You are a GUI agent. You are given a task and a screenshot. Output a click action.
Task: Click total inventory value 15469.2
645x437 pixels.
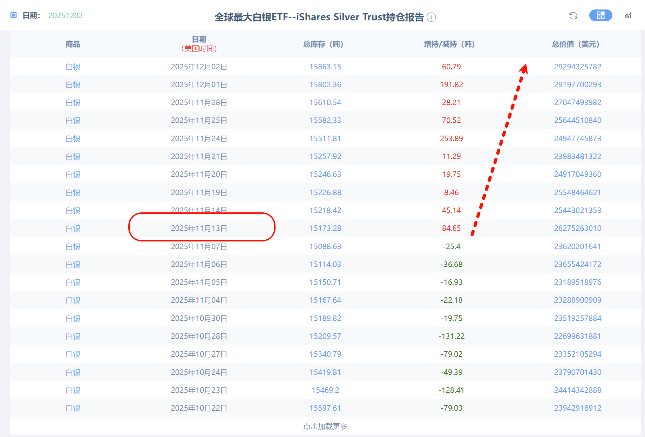click(325, 390)
